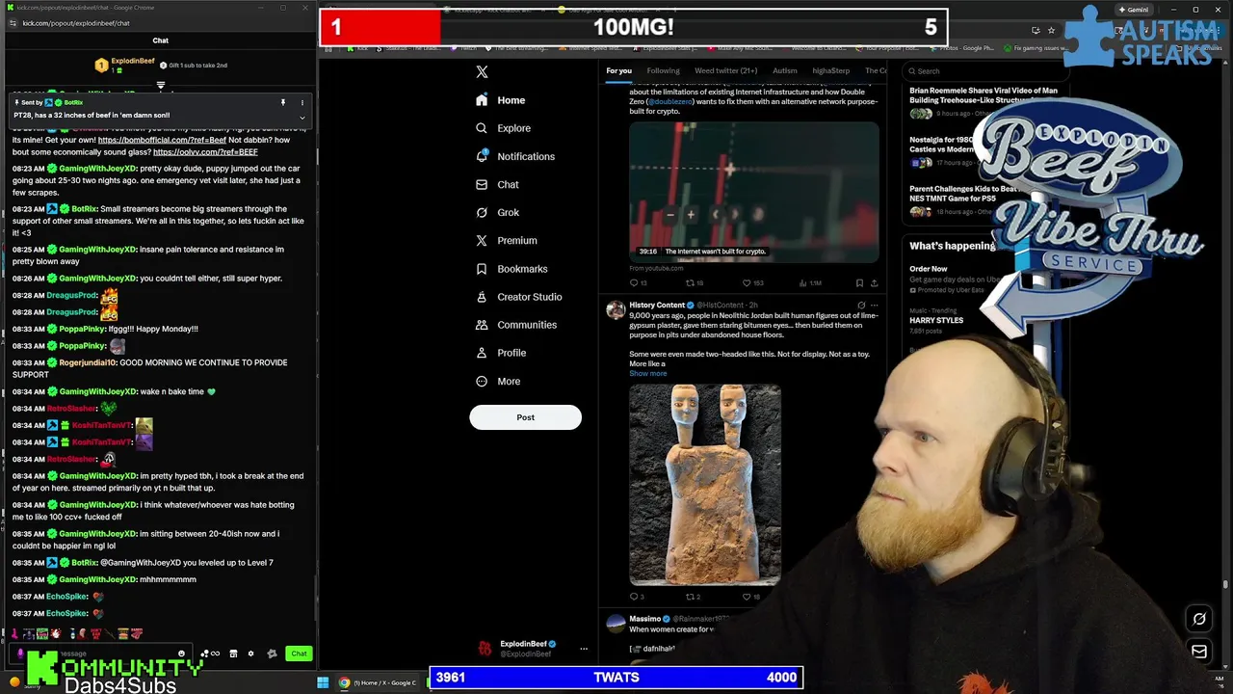Image resolution: width=1233 pixels, height=694 pixels.
Task: Expand the pinned message chevron
Action: click(x=302, y=118)
